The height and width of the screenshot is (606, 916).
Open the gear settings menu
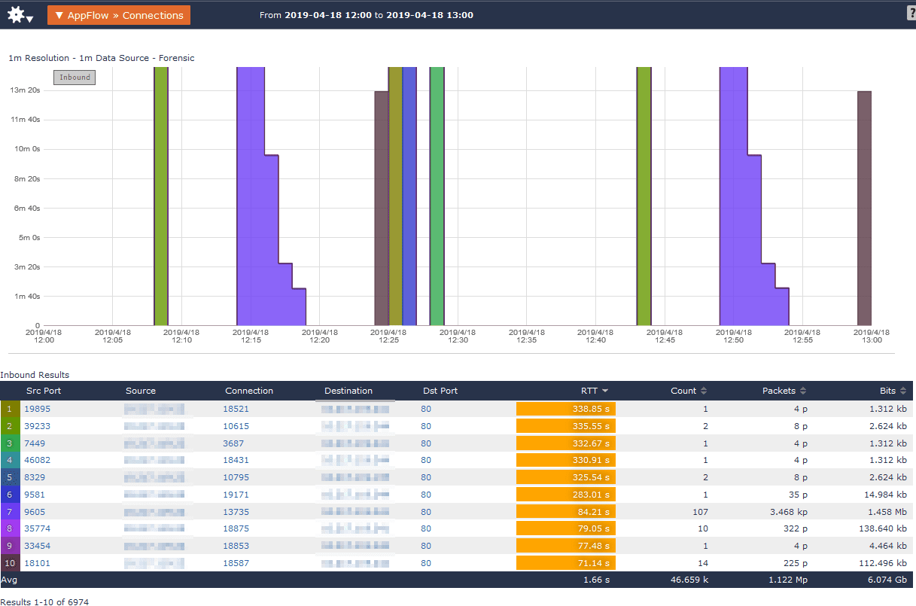click(20, 15)
